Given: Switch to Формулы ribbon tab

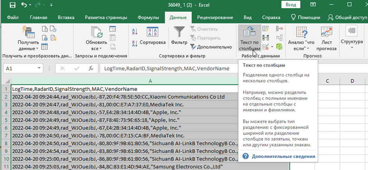Looking at the screenshot, I should [148, 18].
